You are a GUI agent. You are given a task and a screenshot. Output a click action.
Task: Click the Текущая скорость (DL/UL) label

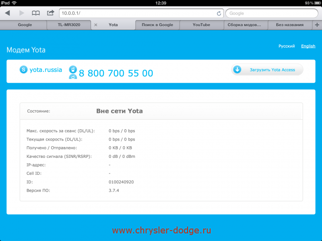coord(54,139)
